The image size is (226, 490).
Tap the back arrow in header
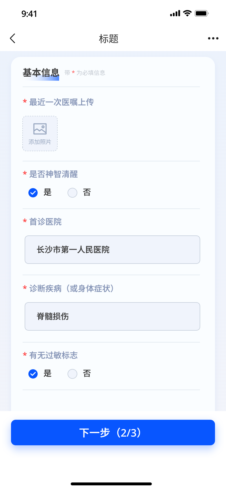12,38
